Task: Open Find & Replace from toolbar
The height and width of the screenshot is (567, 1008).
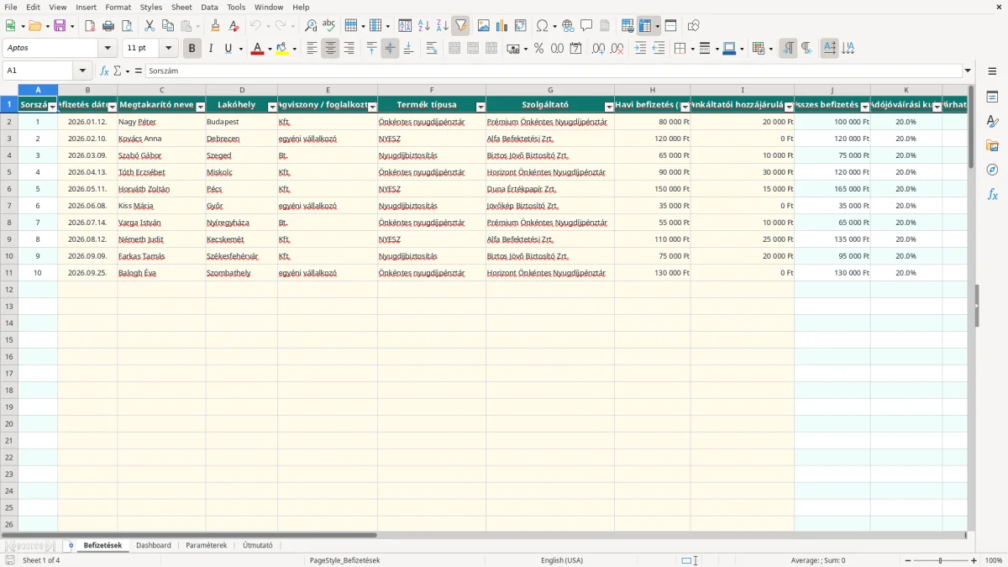Action: pos(311,26)
